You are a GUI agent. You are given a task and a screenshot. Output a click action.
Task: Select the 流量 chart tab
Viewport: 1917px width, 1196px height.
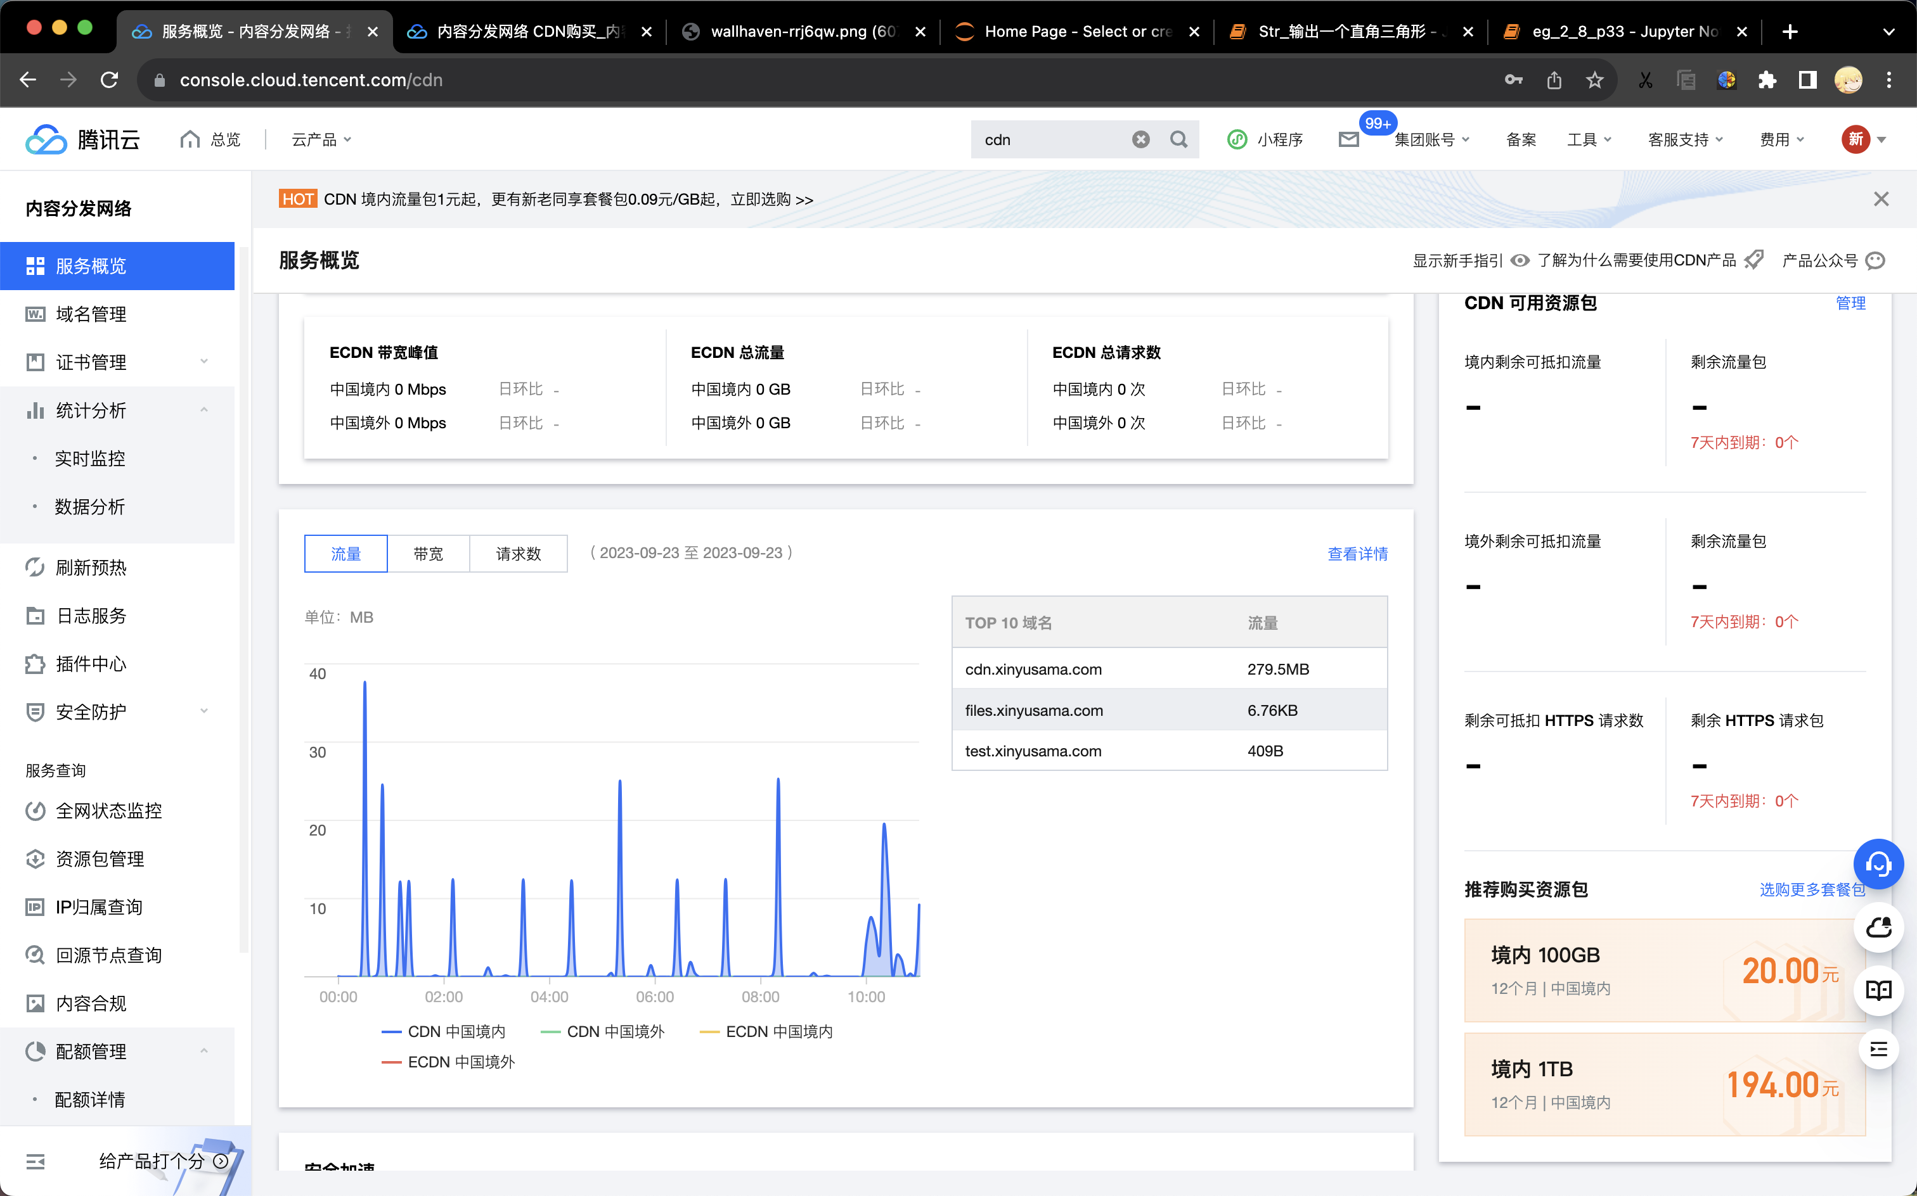(346, 554)
